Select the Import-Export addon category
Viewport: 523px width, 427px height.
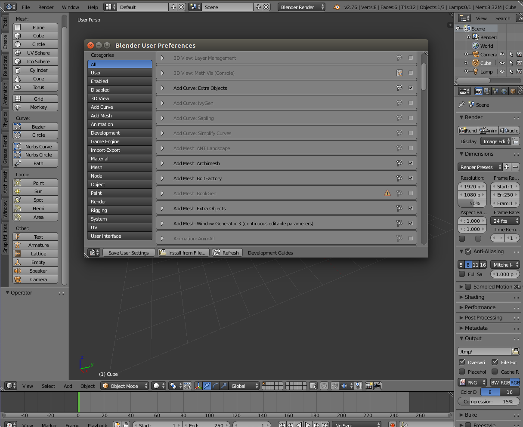120,150
